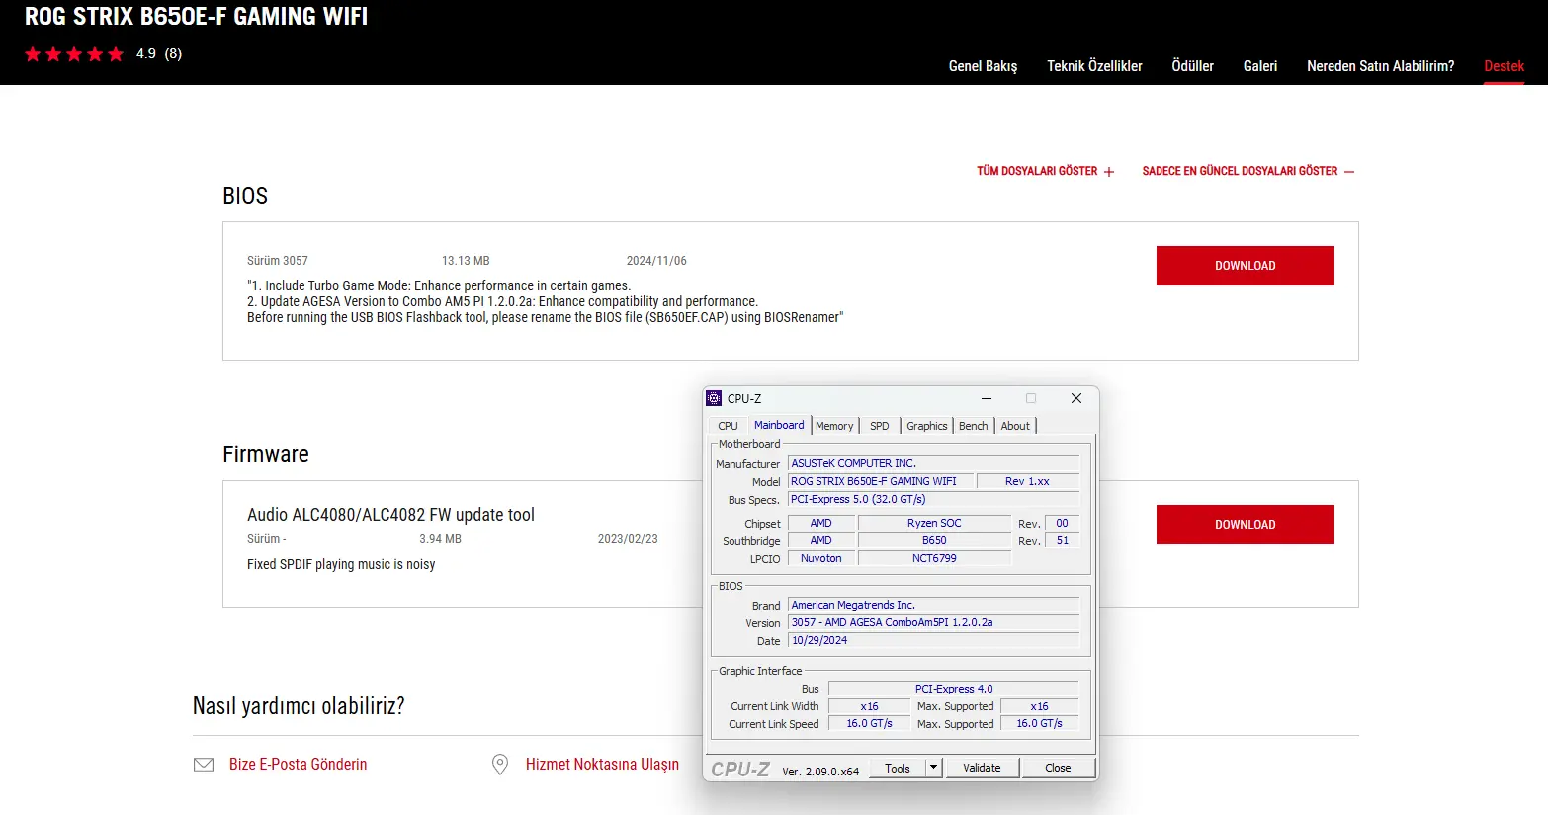Click the envelope icon beside Bize E-Posta Gönderin
The height and width of the screenshot is (815, 1548).
204,765
